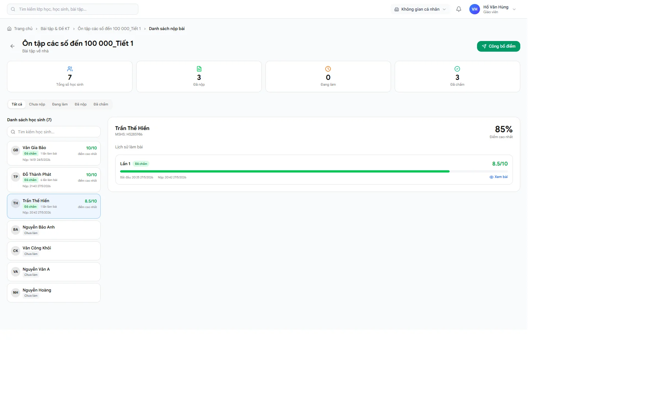Click the 10/10 score of Đỗ Thành Phát
659x412 pixels.
click(x=92, y=175)
